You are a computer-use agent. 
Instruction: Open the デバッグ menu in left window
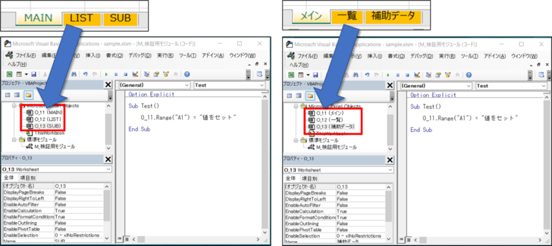point(139,55)
